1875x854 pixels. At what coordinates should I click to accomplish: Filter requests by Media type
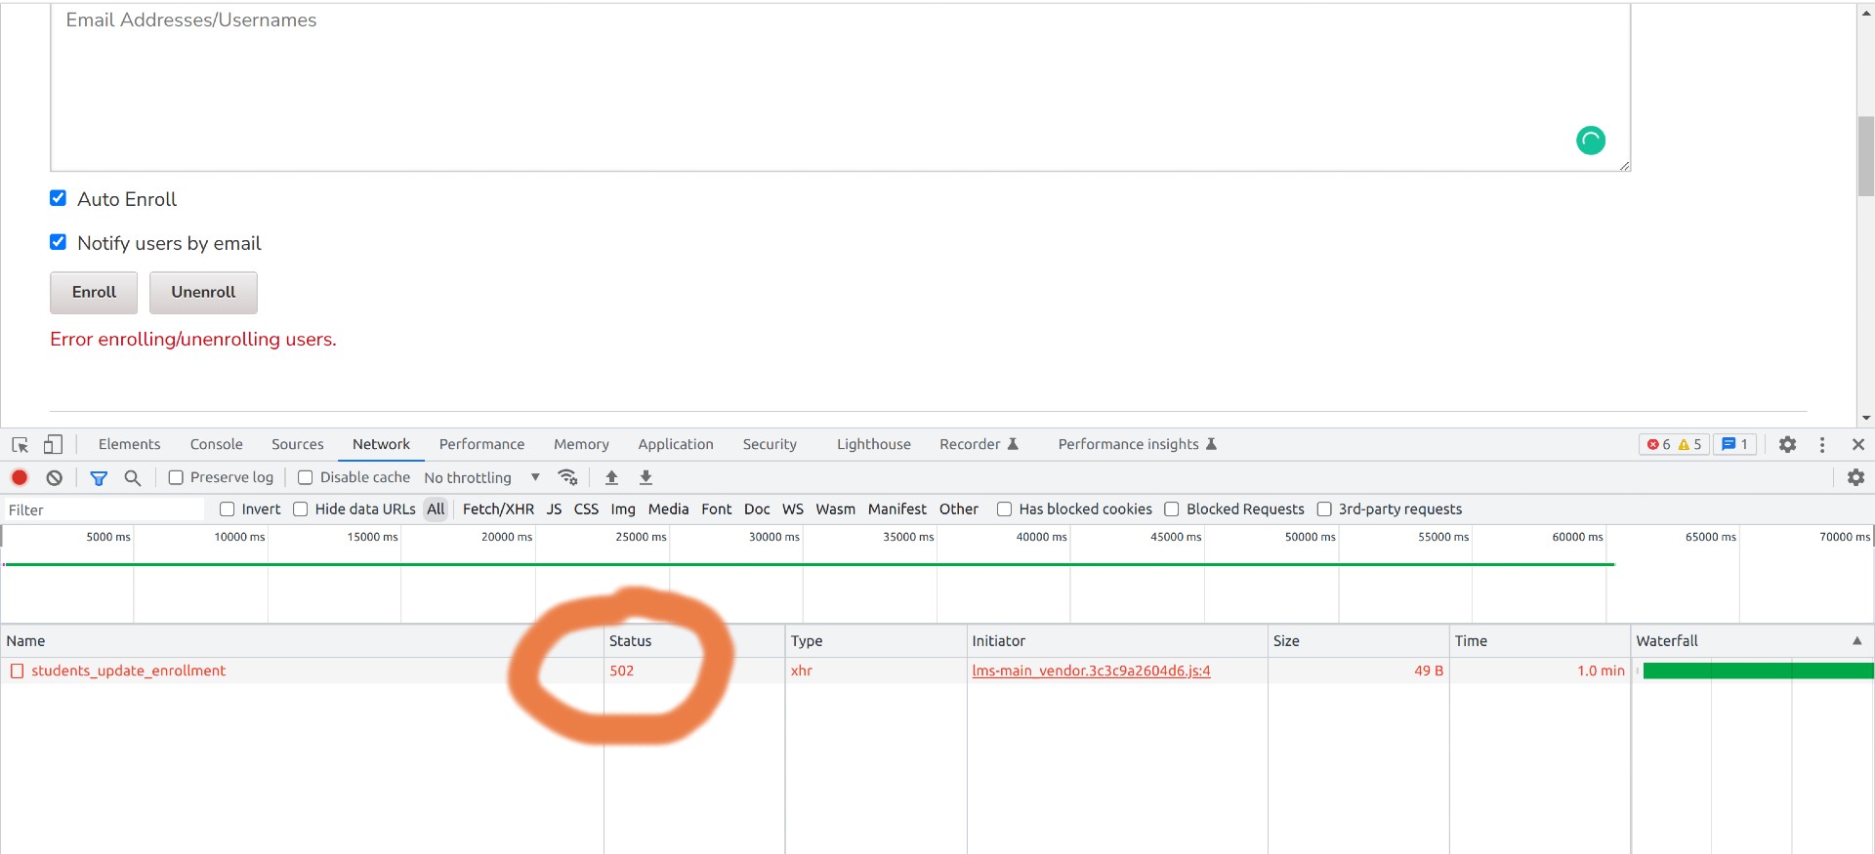click(668, 508)
